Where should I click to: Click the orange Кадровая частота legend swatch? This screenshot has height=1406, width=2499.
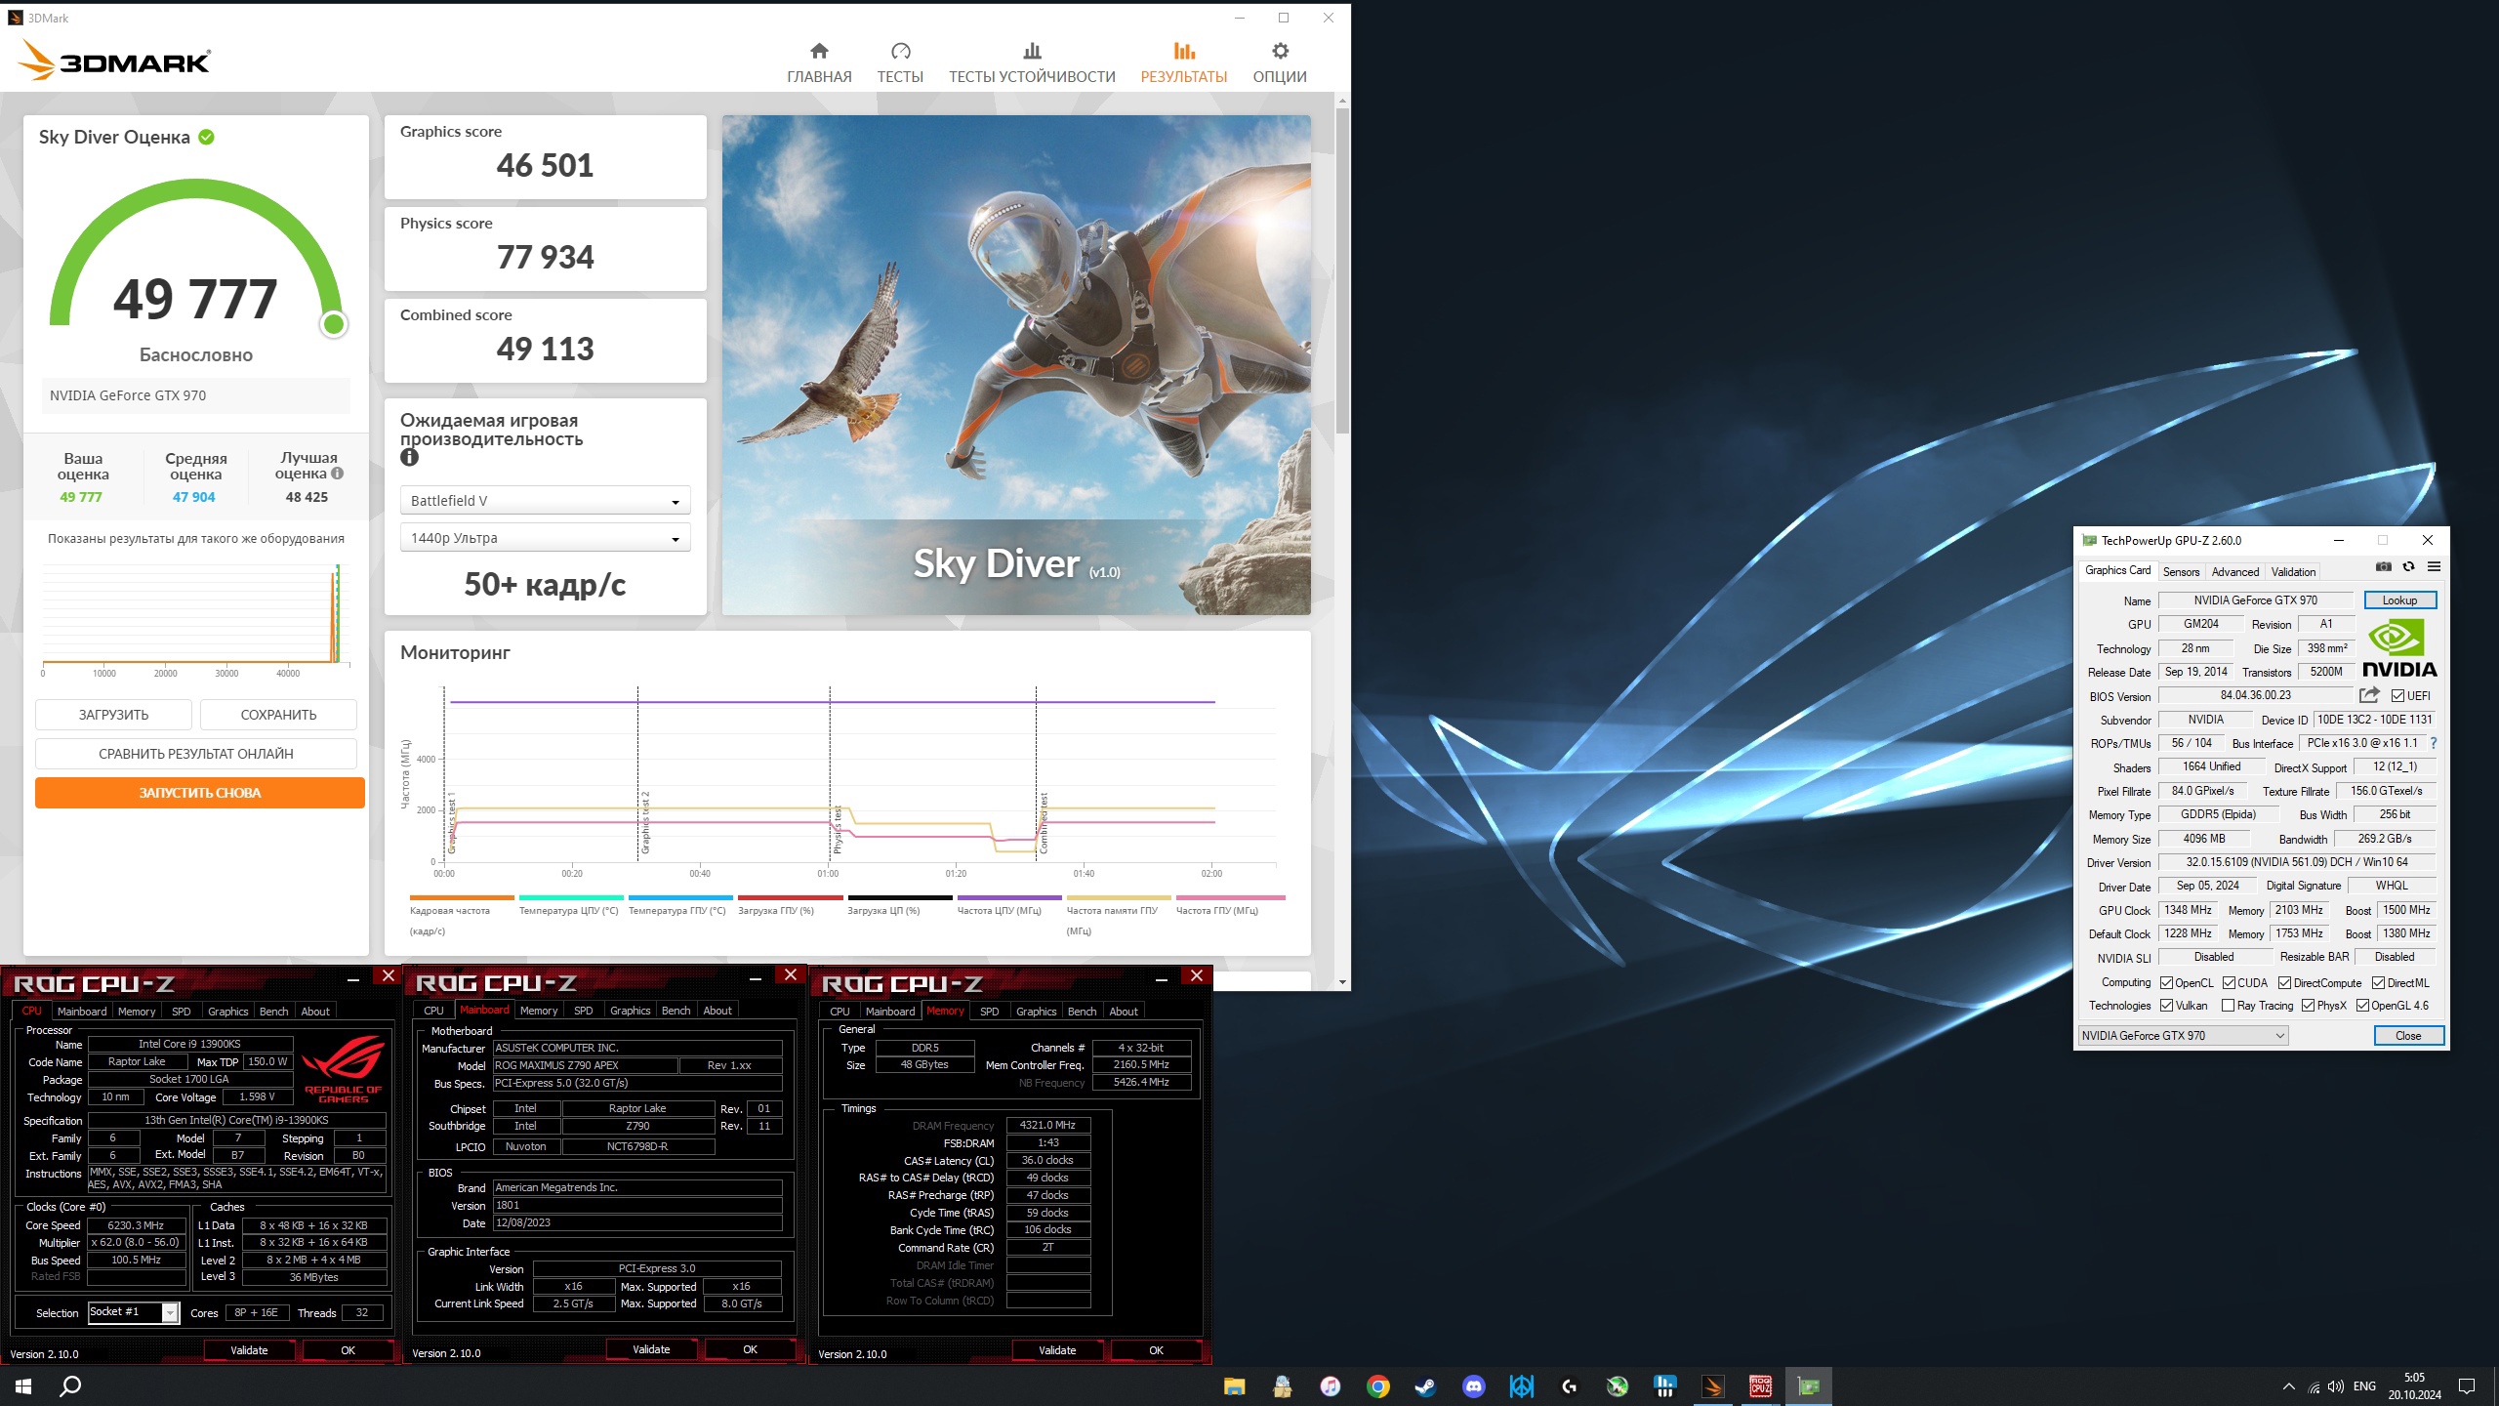pyautogui.click(x=462, y=897)
